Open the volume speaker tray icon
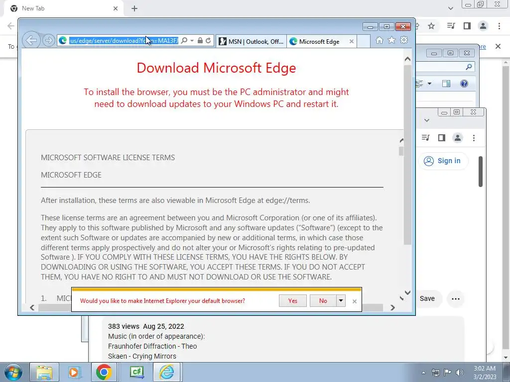The height and width of the screenshot is (382, 510). click(460, 373)
